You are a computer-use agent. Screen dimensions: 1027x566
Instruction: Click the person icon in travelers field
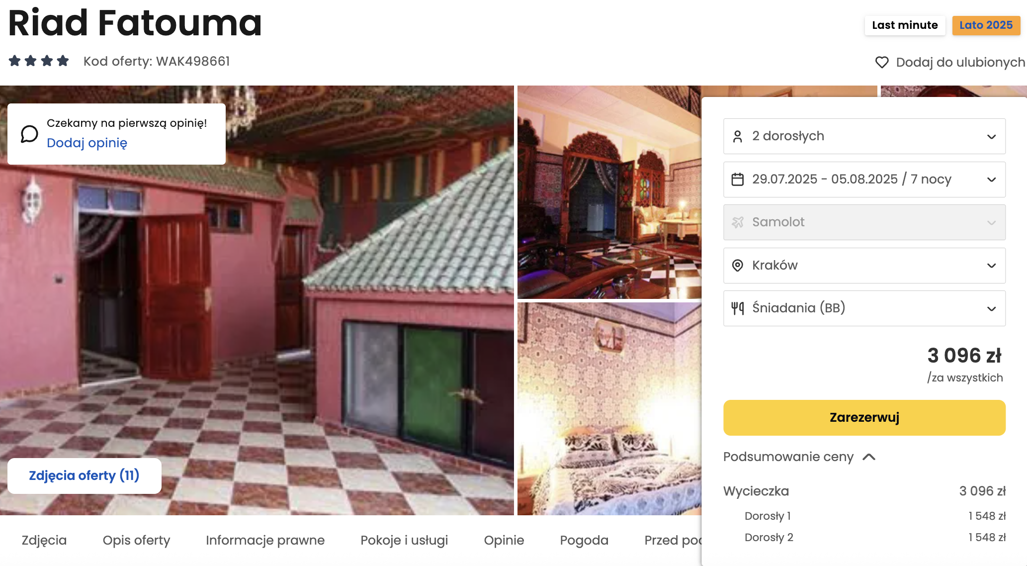(738, 136)
